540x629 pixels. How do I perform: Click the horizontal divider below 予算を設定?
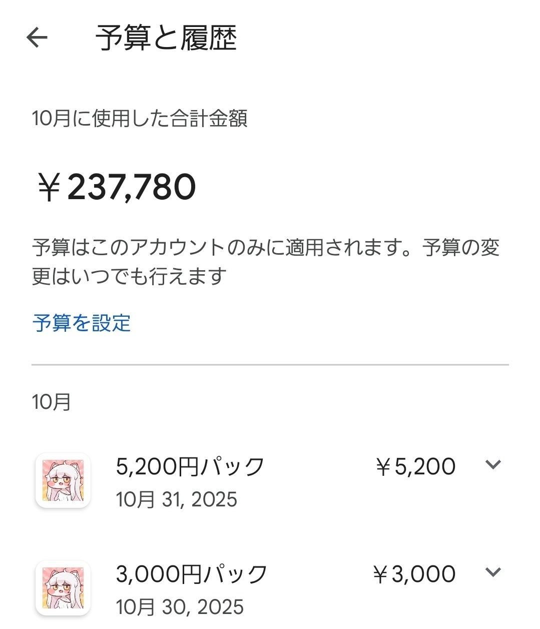pos(270,365)
